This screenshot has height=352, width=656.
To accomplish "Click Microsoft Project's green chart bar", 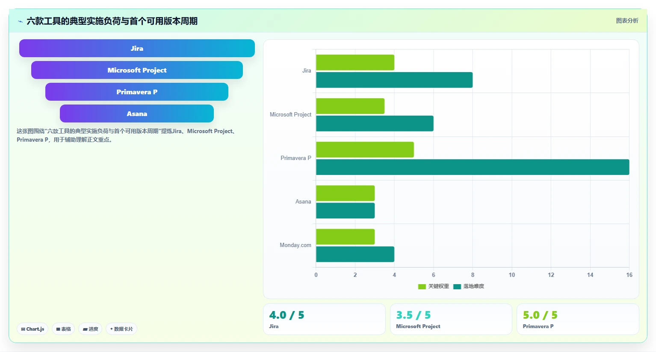I will pos(350,106).
